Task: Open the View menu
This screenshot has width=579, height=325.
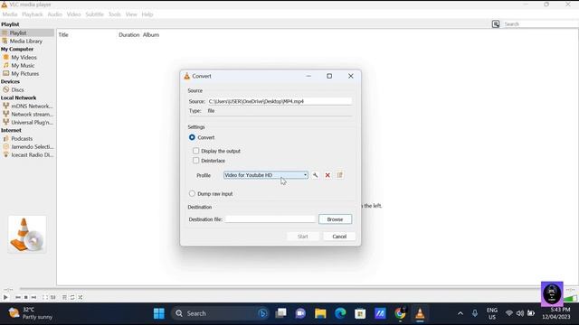Action: click(131, 14)
